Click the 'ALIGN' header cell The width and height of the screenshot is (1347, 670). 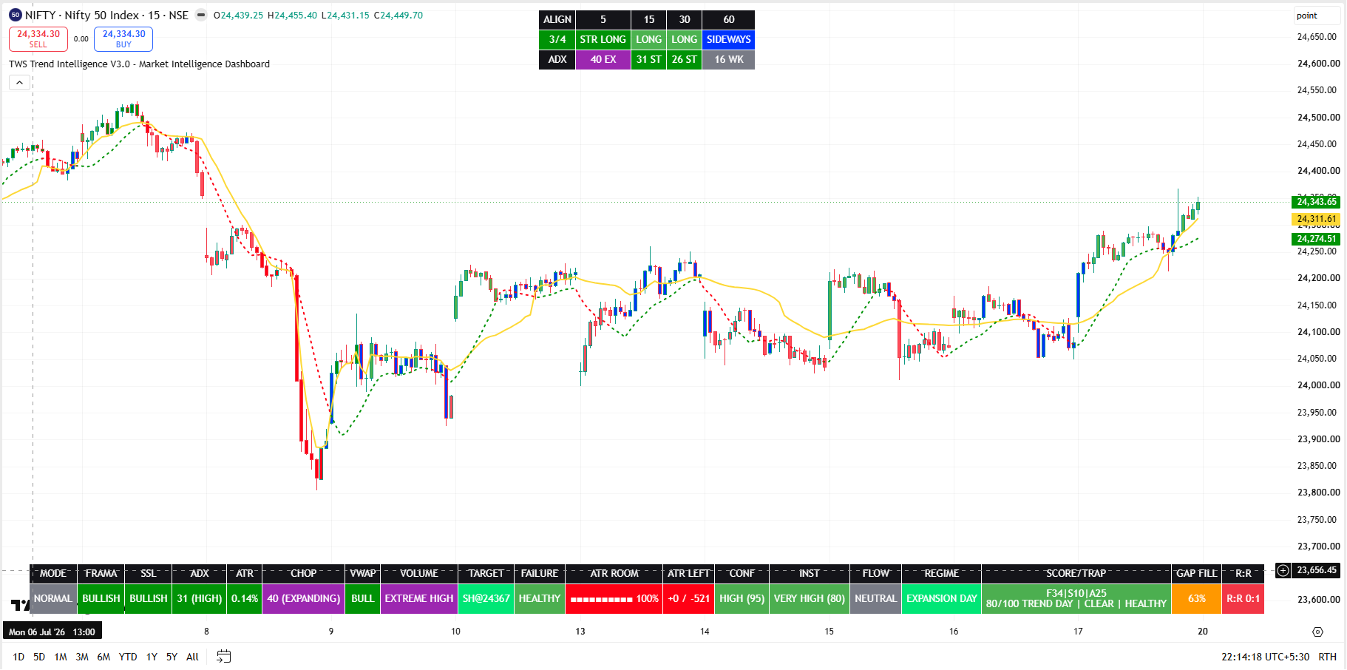(557, 20)
